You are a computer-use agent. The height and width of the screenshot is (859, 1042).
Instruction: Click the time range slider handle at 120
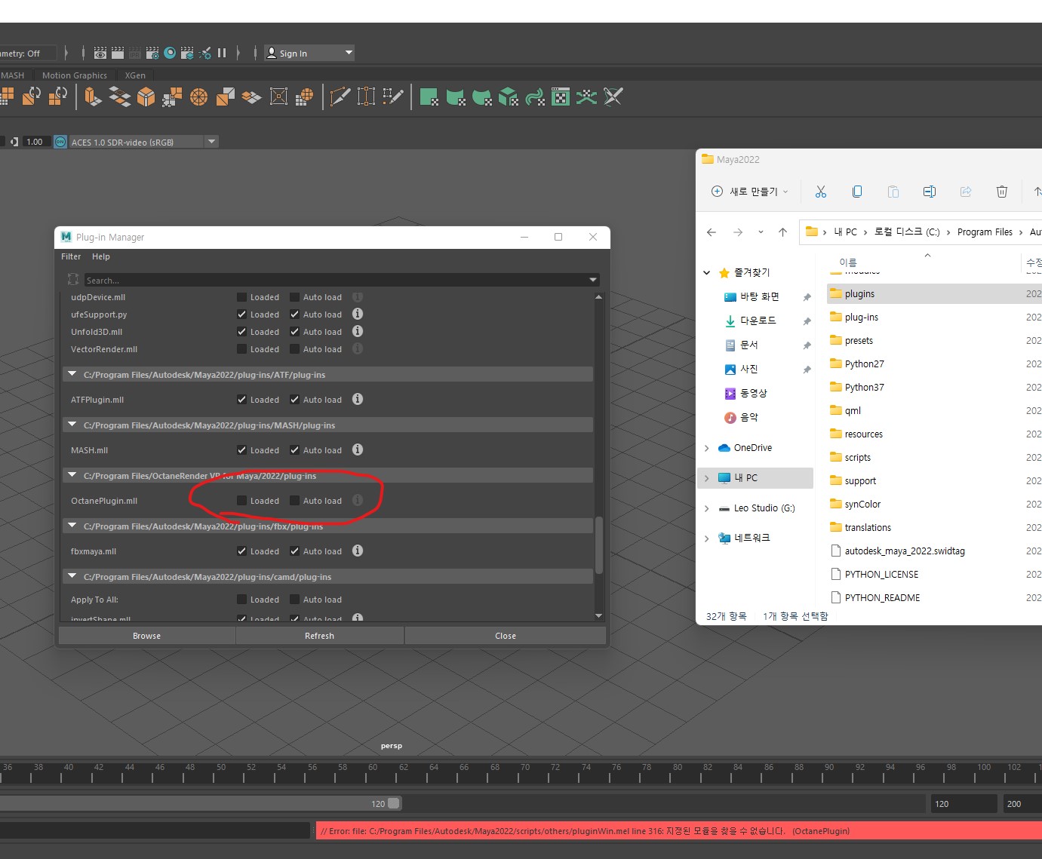[x=394, y=804]
